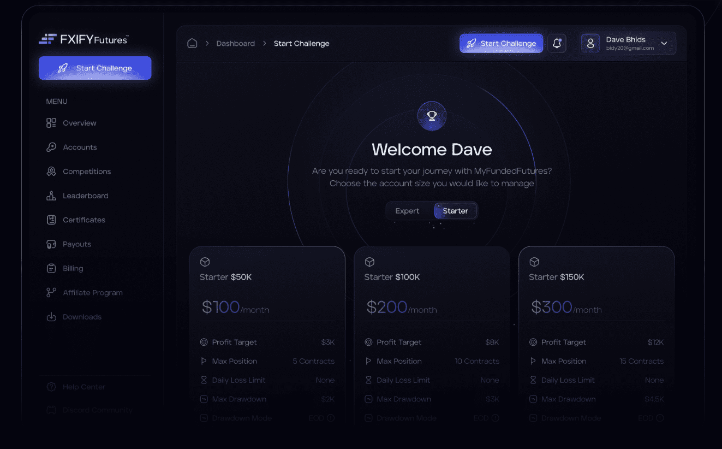Open the Certificates menu item
The width and height of the screenshot is (722, 449).
pyautogui.click(x=83, y=220)
